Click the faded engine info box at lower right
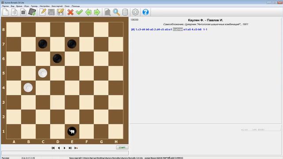Screen dimensions: 283x159 [260, 129]
